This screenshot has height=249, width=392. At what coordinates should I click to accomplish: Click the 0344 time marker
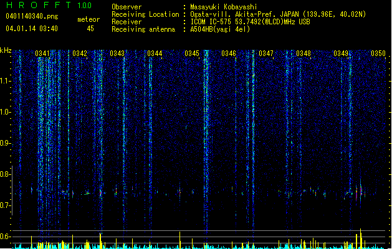pos(155,54)
